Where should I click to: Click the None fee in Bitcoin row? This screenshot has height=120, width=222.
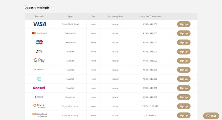pos(93,106)
